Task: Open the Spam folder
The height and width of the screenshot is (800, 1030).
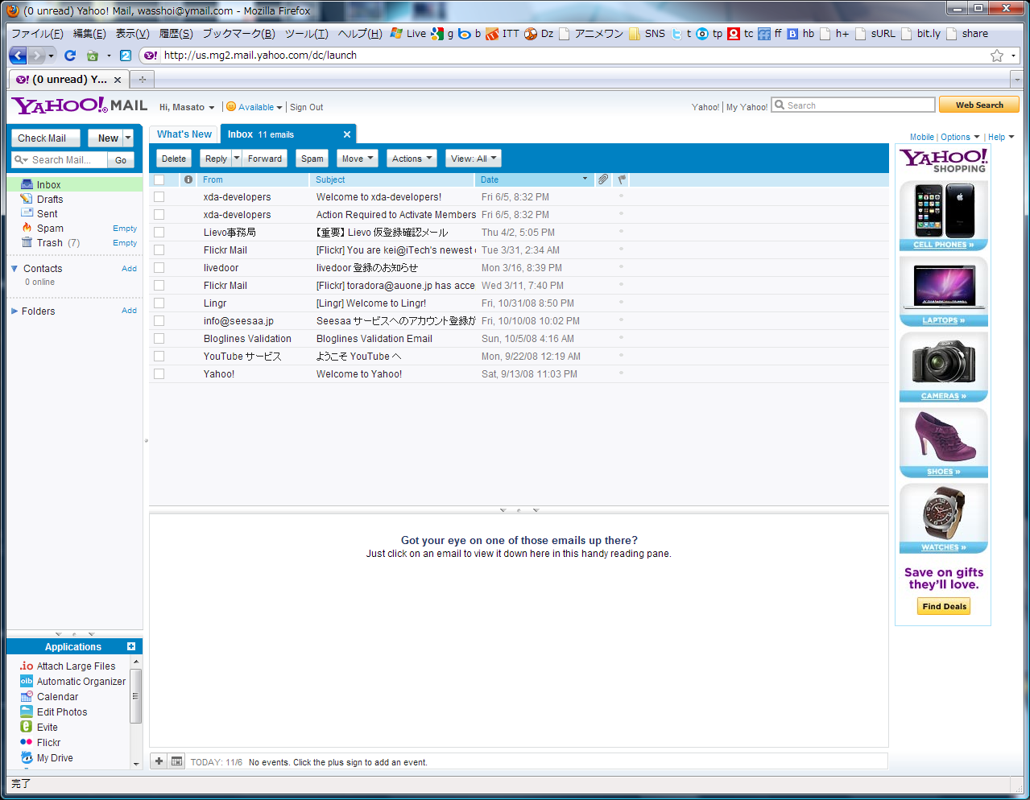Action: (49, 229)
